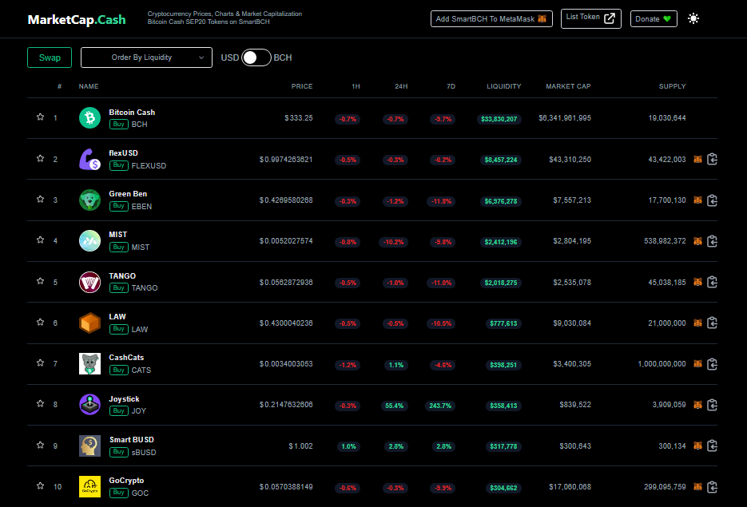Click the Joystick token logo
This screenshot has width=747, height=507.
point(89,405)
